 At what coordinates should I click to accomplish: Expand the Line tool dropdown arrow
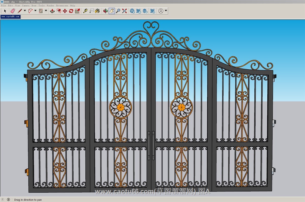pos(25,11)
